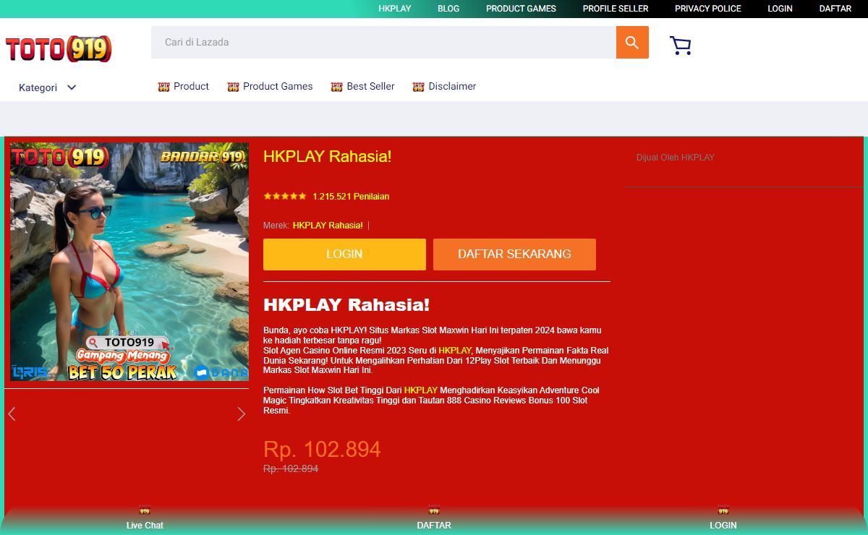Open PRODUCT GAMES in top navigation
Viewport: 868px width, 535px height.
pos(521,9)
